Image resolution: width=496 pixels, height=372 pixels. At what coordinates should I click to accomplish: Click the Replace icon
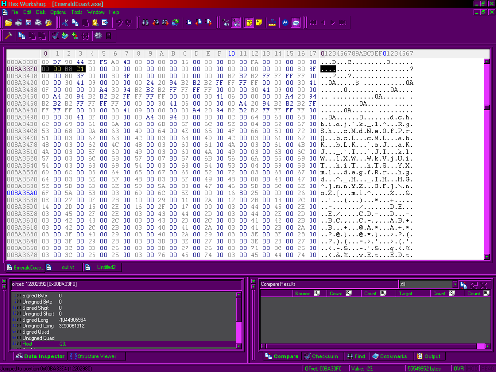coord(175,22)
